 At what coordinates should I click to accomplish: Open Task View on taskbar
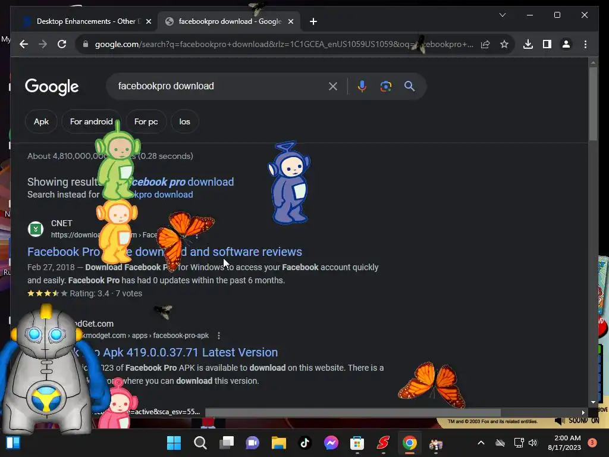(227, 443)
